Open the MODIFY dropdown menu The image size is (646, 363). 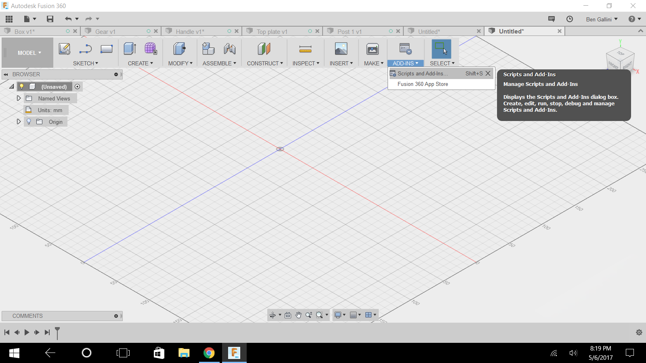tap(180, 63)
